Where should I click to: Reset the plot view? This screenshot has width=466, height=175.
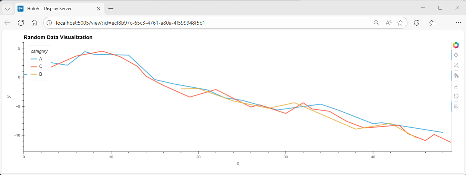coord(456,96)
